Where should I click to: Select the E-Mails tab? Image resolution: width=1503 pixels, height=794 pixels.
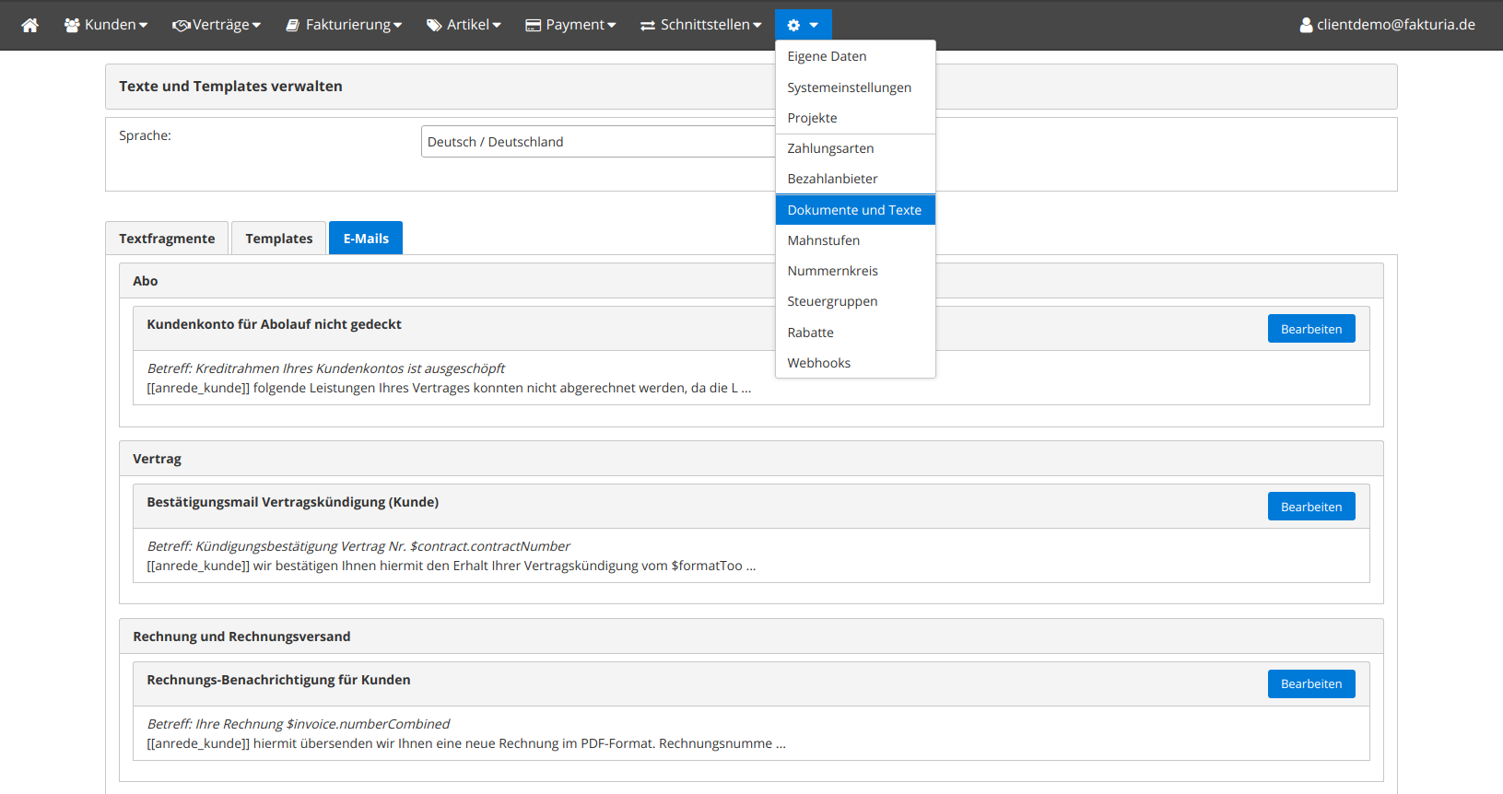(x=366, y=239)
